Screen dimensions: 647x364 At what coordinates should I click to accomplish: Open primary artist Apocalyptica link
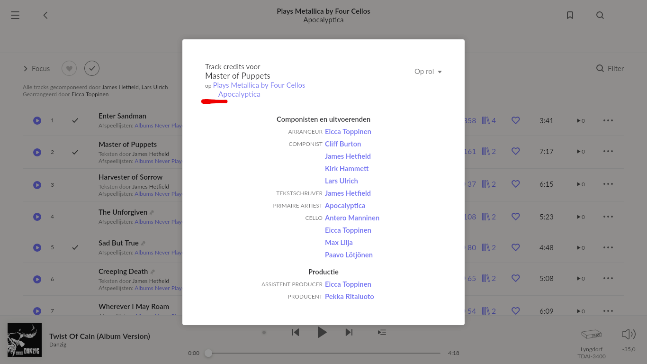tap(345, 206)
